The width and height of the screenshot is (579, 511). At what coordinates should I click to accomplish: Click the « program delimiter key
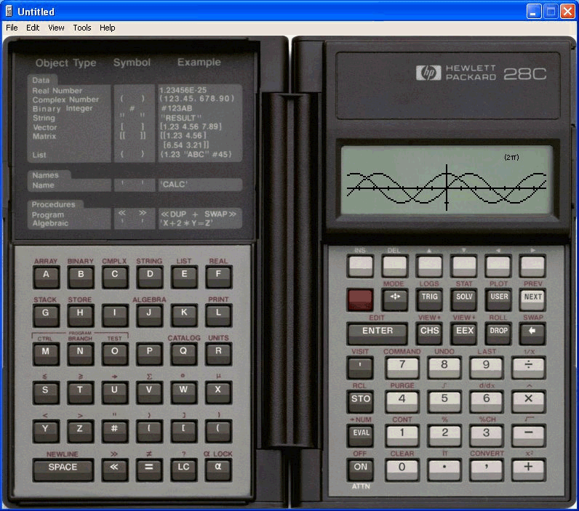[x=114, y=470]
